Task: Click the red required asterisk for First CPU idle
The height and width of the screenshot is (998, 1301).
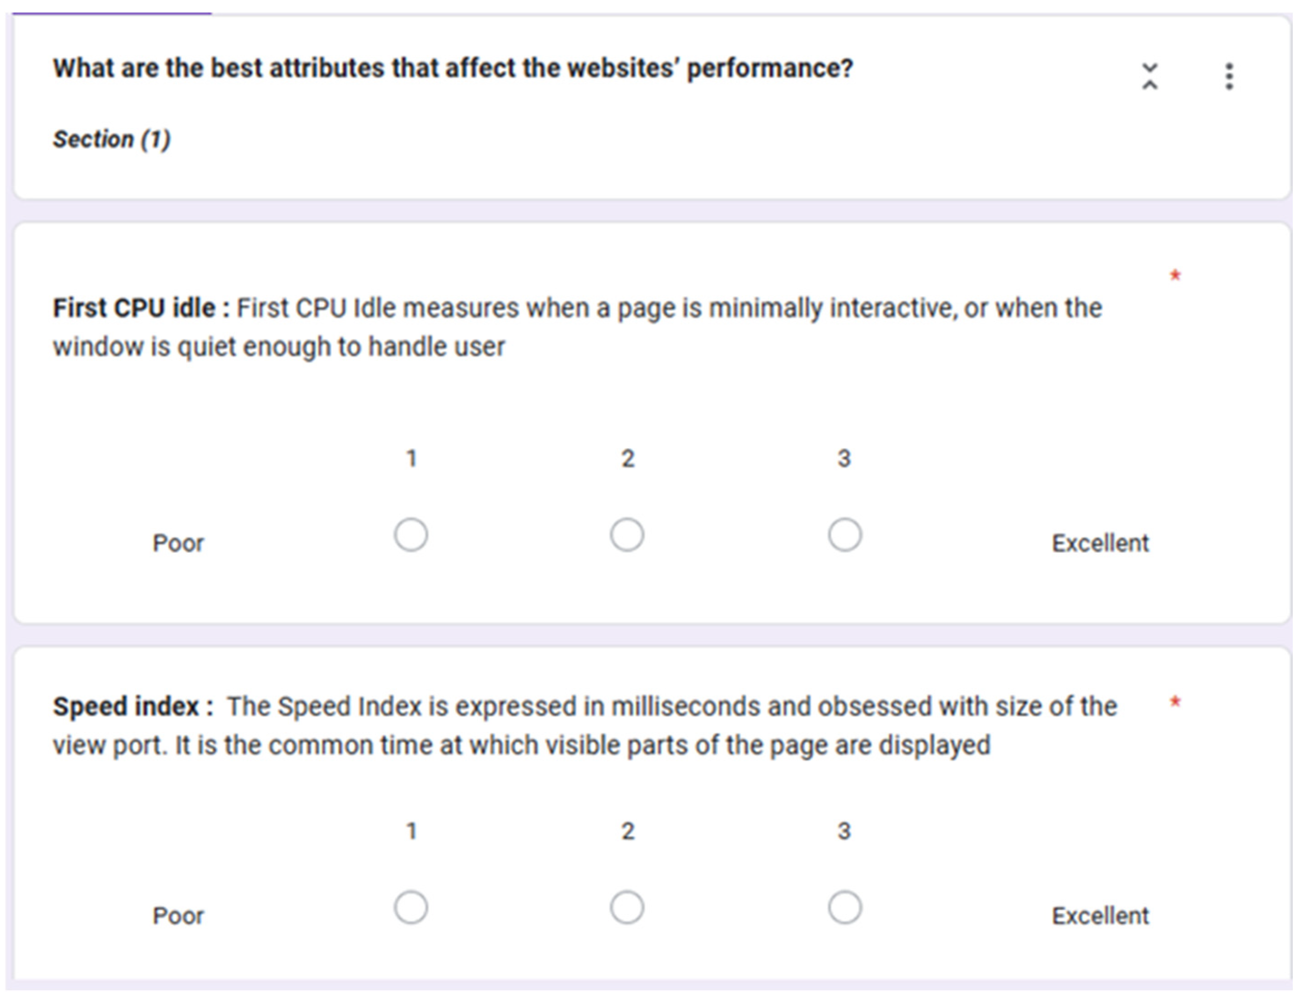Action: coord(1175,276)
